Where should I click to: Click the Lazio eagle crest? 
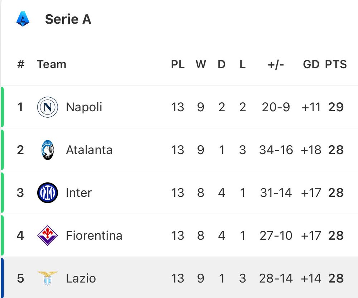point(47,278)
